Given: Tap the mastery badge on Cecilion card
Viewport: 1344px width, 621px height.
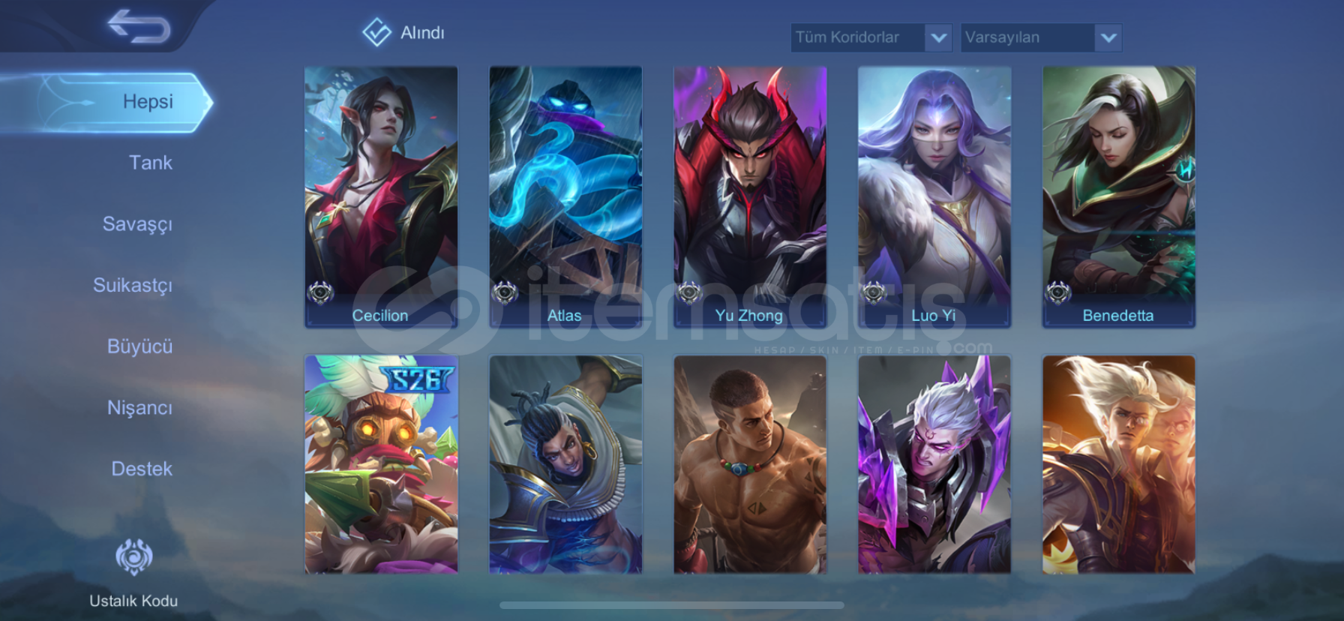Looking at the screenshot, I should point(320,292).
